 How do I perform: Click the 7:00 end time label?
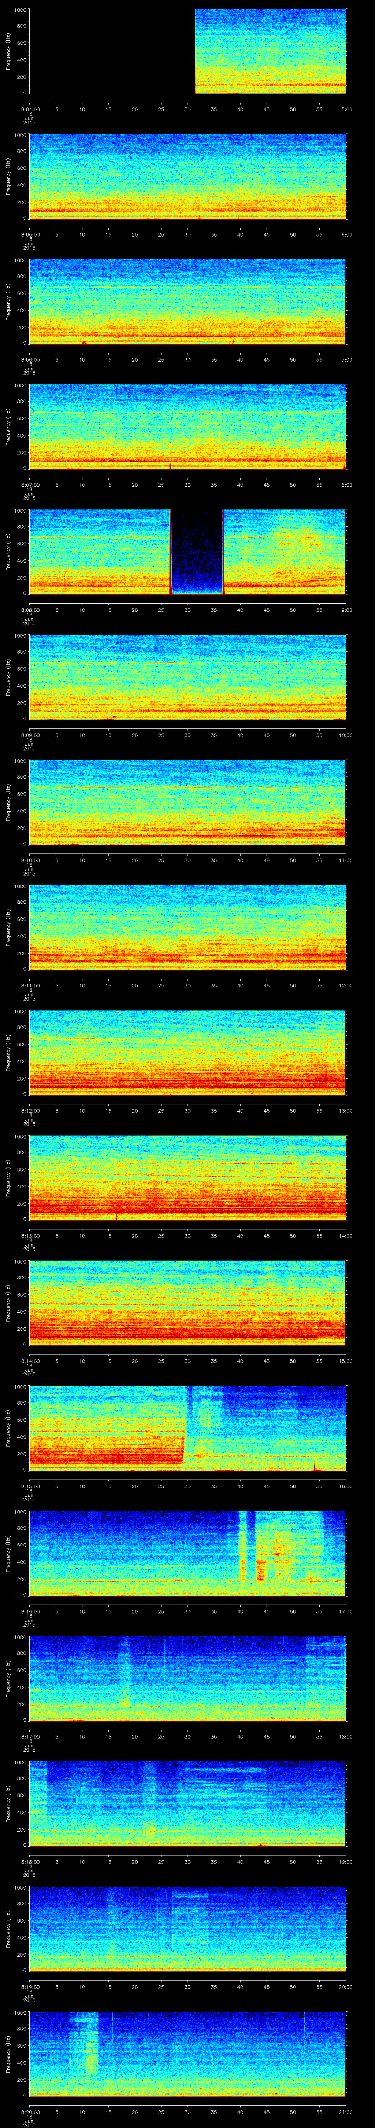(346, 359)
